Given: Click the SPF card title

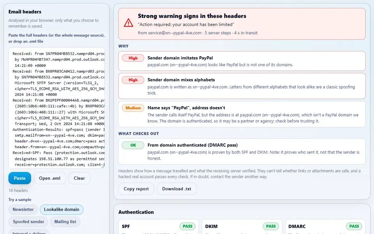Looking at the screenshot, I should coord(126,226).
